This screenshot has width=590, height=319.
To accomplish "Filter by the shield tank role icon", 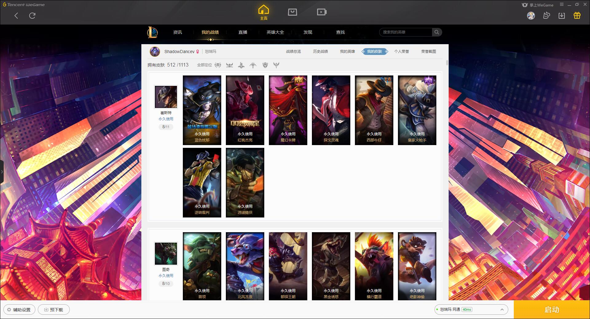I will tap(265, 65).
